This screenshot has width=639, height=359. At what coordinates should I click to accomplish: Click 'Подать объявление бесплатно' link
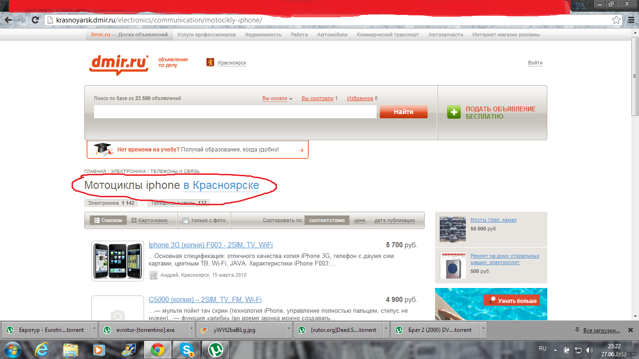(x=501, y=113)
